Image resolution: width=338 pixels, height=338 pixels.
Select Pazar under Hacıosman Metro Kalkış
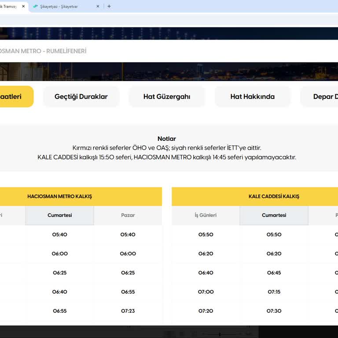click(x=128, y=215)
